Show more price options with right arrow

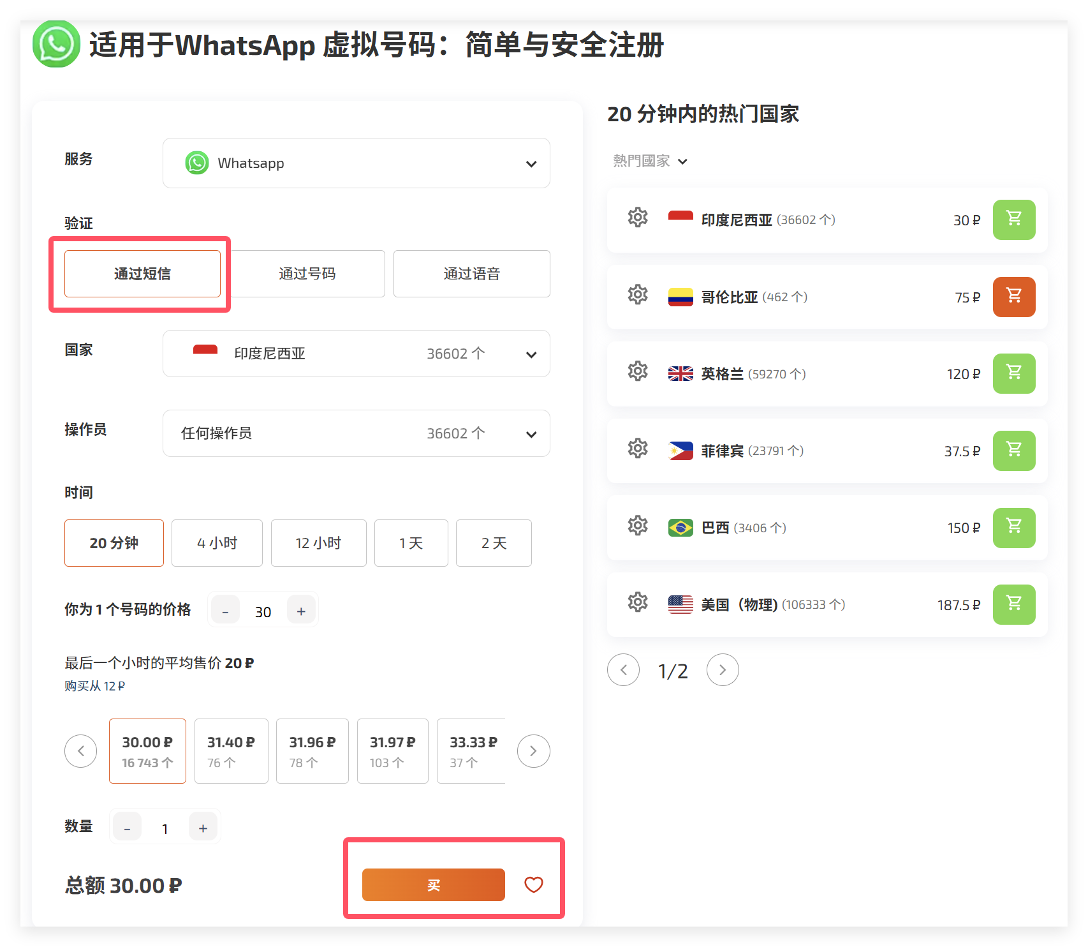(x=534, y=751)
